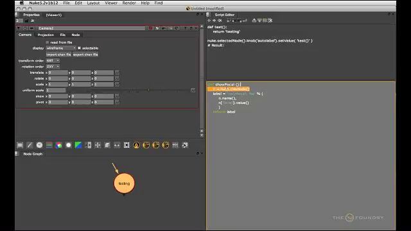Click the export chan file button
This screenshot has height=231, width=411.
[85, 55]
